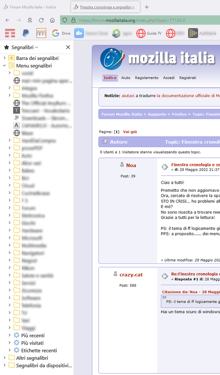The height and width of the screenshot is (375, 220).
Task: Click the Firefox breadcrumb link
Action: point(179,114)
